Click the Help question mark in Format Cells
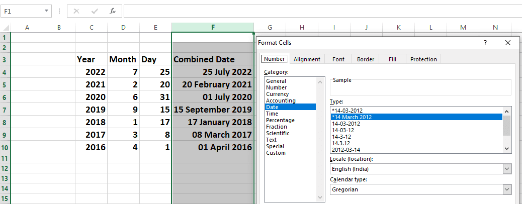Screen dimensions: 522x204 [x=485, y=43]
